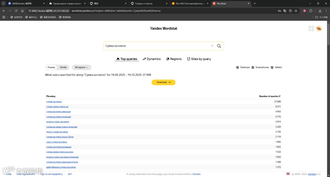Click the 27 898 queries count cell
This screenshot has width=330, height=177.
pyautogui.click(x=277, y=101)
